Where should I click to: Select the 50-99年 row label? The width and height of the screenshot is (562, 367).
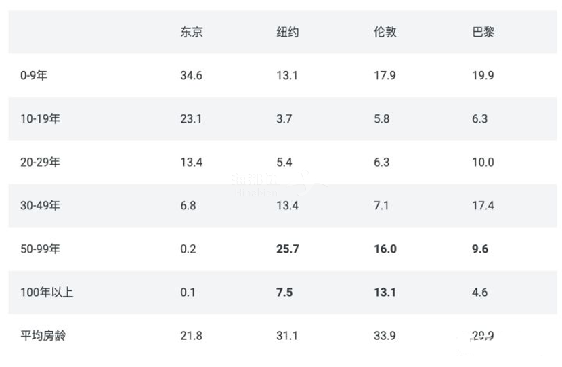(x=40, y=249)
